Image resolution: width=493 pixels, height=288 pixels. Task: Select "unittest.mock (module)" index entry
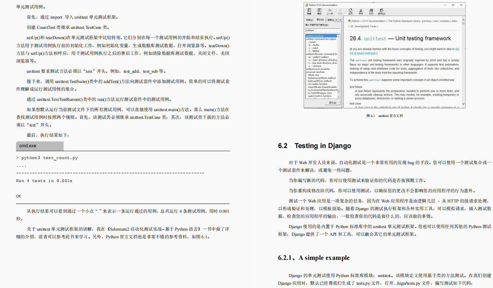[318, 69]
